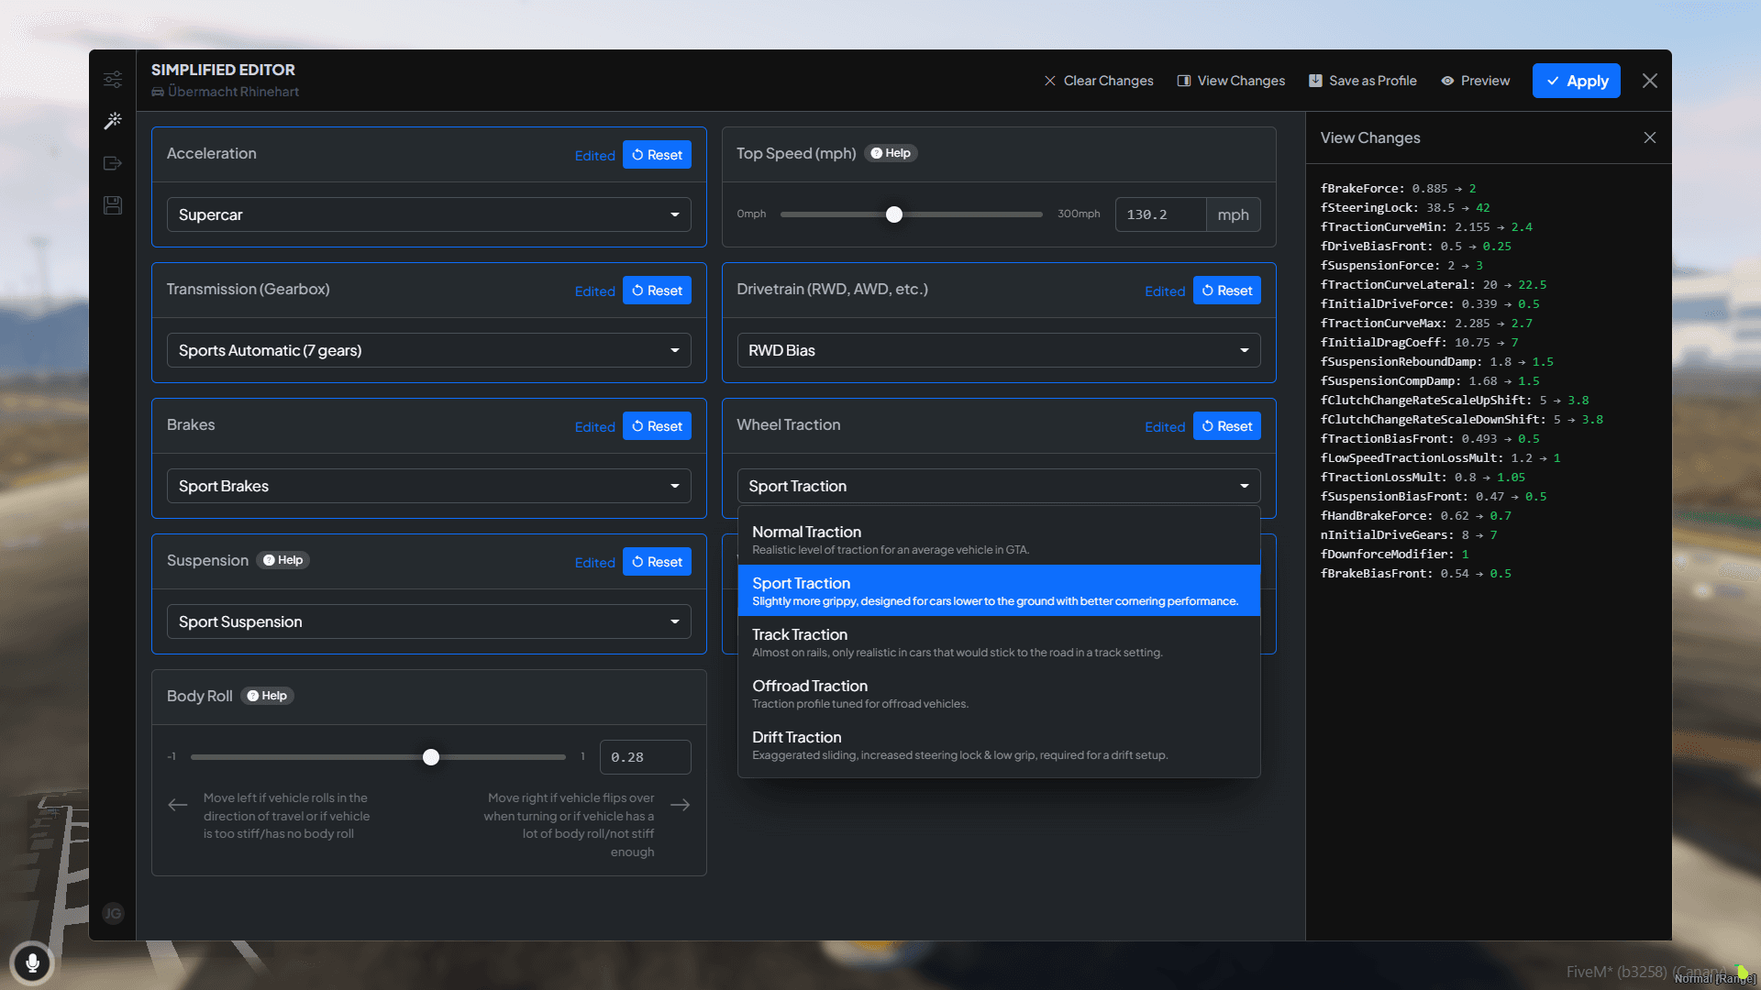Open the magic wand simplified editor icon

click(112, 120)
